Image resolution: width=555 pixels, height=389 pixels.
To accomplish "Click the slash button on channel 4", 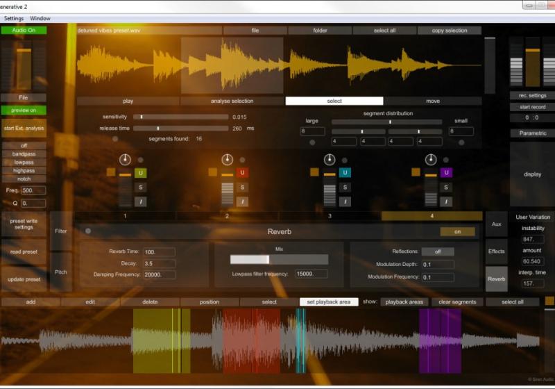I will pos(446,201).
